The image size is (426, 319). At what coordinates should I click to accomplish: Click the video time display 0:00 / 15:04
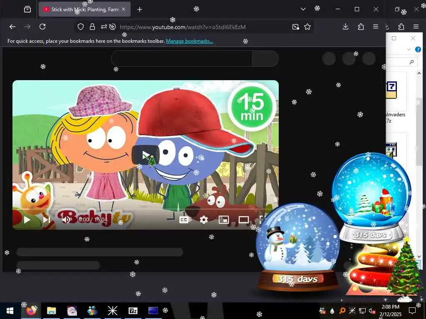[x=93, y=220]
